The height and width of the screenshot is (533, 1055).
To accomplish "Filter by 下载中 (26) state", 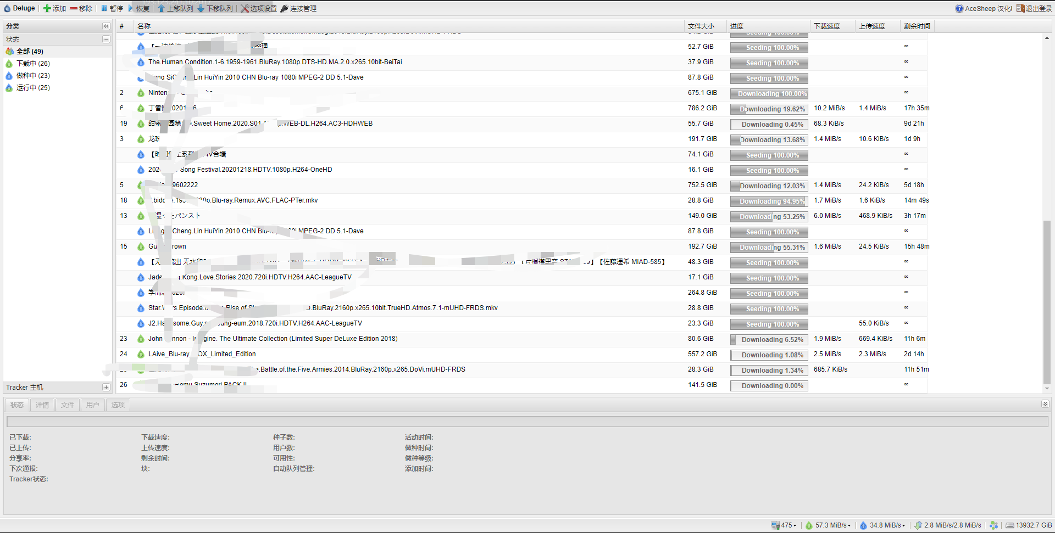I will coord(33,64).
